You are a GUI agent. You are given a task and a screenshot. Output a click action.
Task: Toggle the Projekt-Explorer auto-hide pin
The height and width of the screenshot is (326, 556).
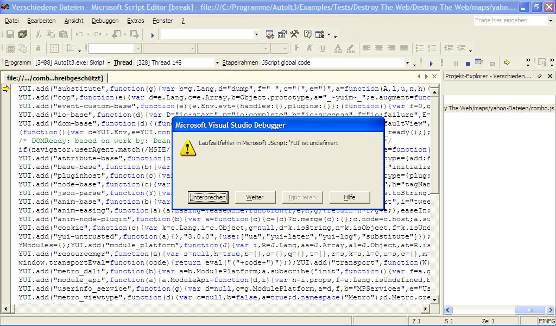tap(539, 77)
